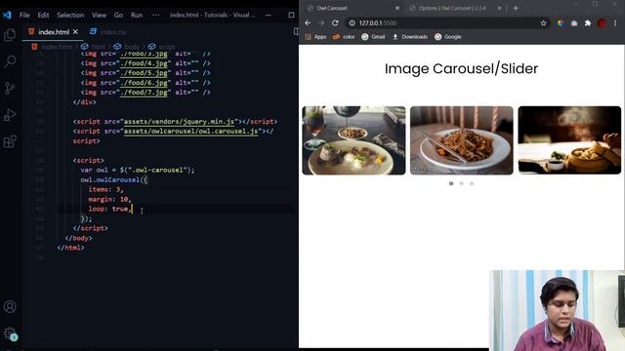Click the index.html breadcrumb item
Image resolution: width=625 pixels, height=351 pixels.
pyautogui.click(x=57, y=47)
